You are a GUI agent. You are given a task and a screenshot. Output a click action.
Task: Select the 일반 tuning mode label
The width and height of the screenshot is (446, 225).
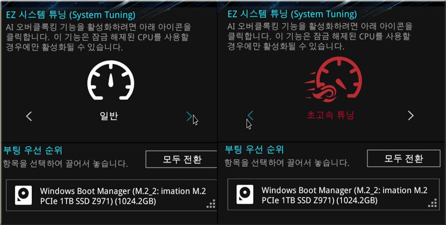click(x=109, y=116)
